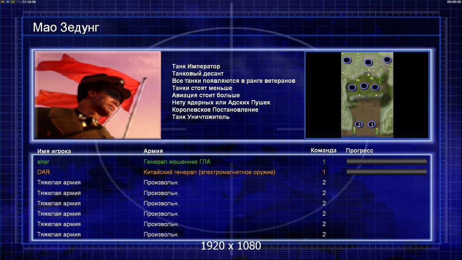Click the 'Танк Уничтожитель' line

click(x=201, y=117)
